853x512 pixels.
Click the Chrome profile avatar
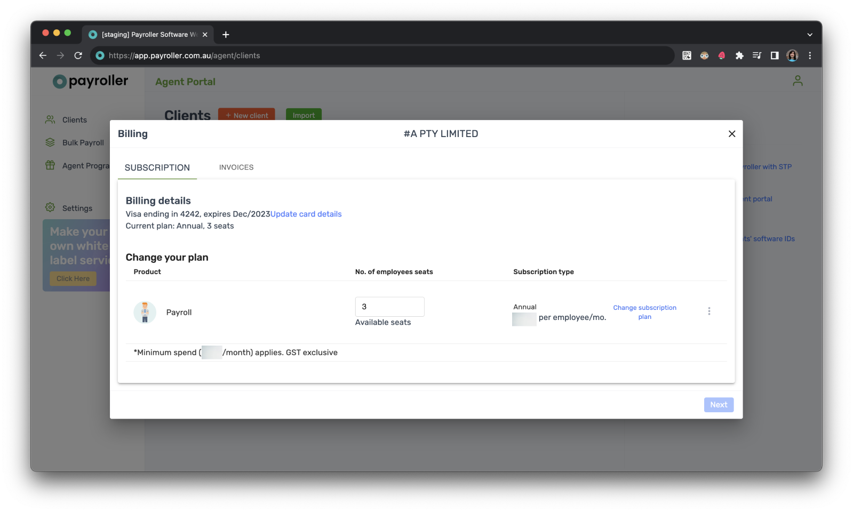tap(792, 55)
